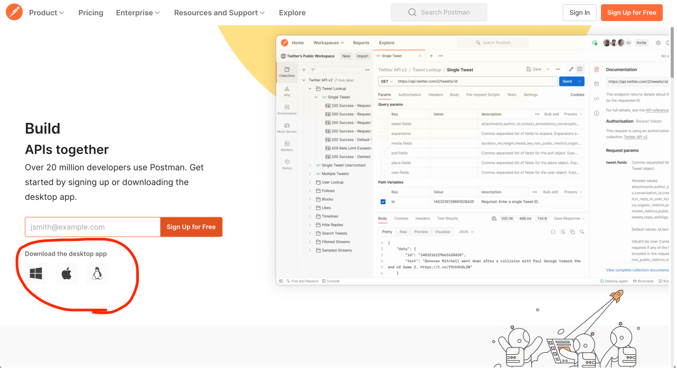Check the media.fields query param checkbox
677x368 pixels.
click(x=383, y=143)
